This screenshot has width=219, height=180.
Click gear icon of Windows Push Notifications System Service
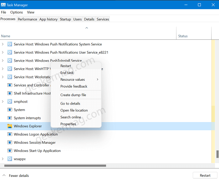(10, 44)
